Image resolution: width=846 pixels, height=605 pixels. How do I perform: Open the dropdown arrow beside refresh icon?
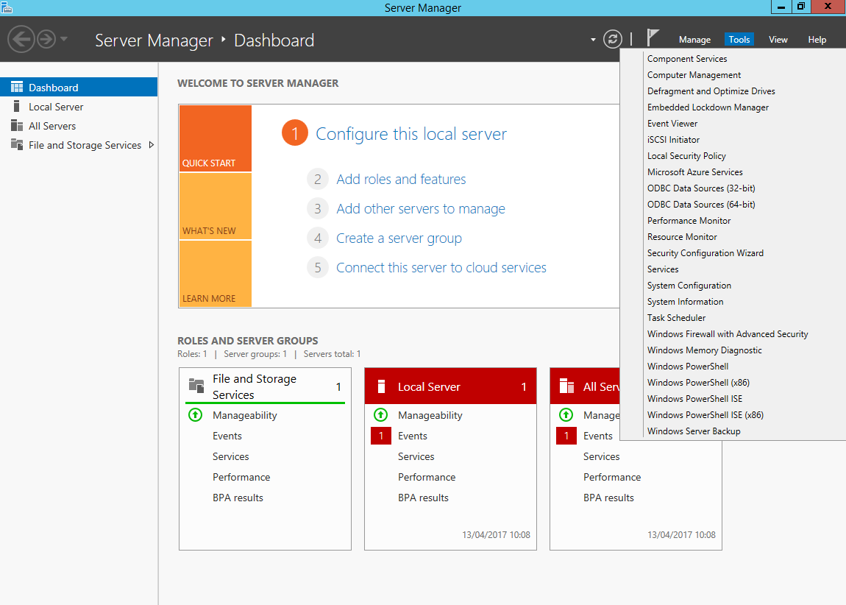(593, 40)
